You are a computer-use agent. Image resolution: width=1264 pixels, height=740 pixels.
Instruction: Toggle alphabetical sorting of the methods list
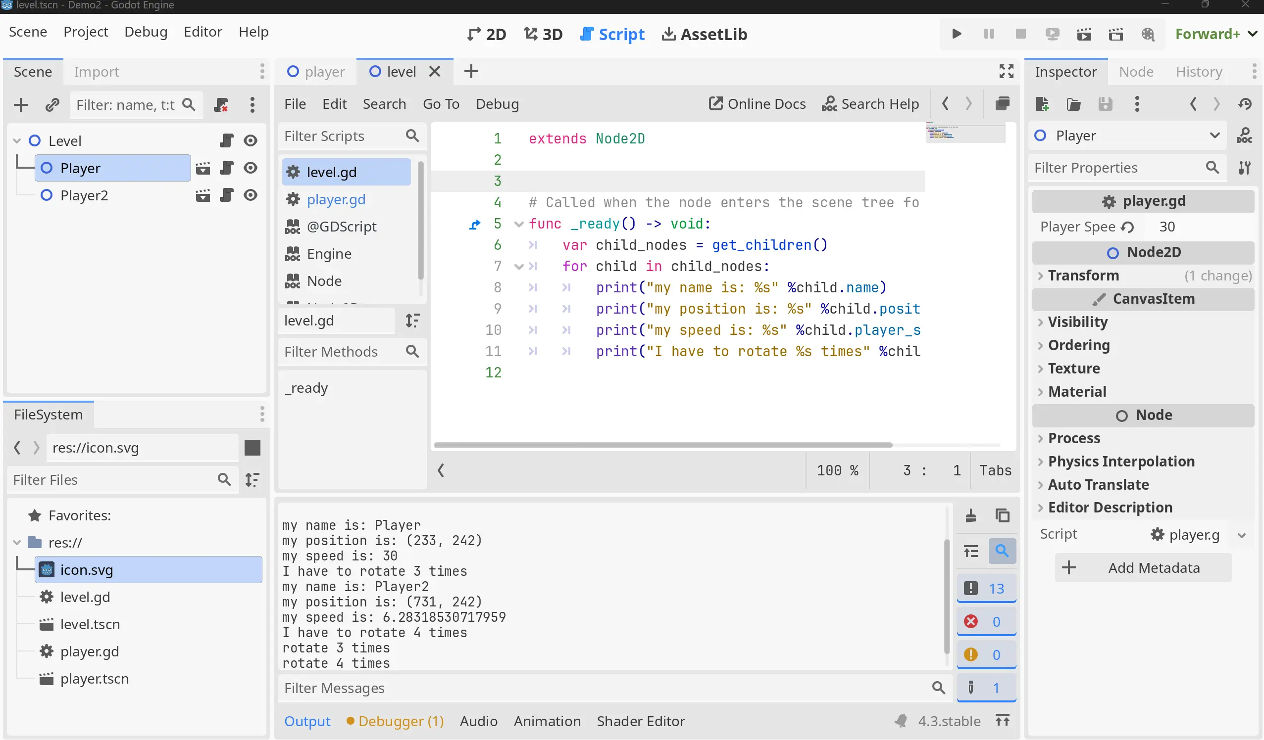[412, 321]
